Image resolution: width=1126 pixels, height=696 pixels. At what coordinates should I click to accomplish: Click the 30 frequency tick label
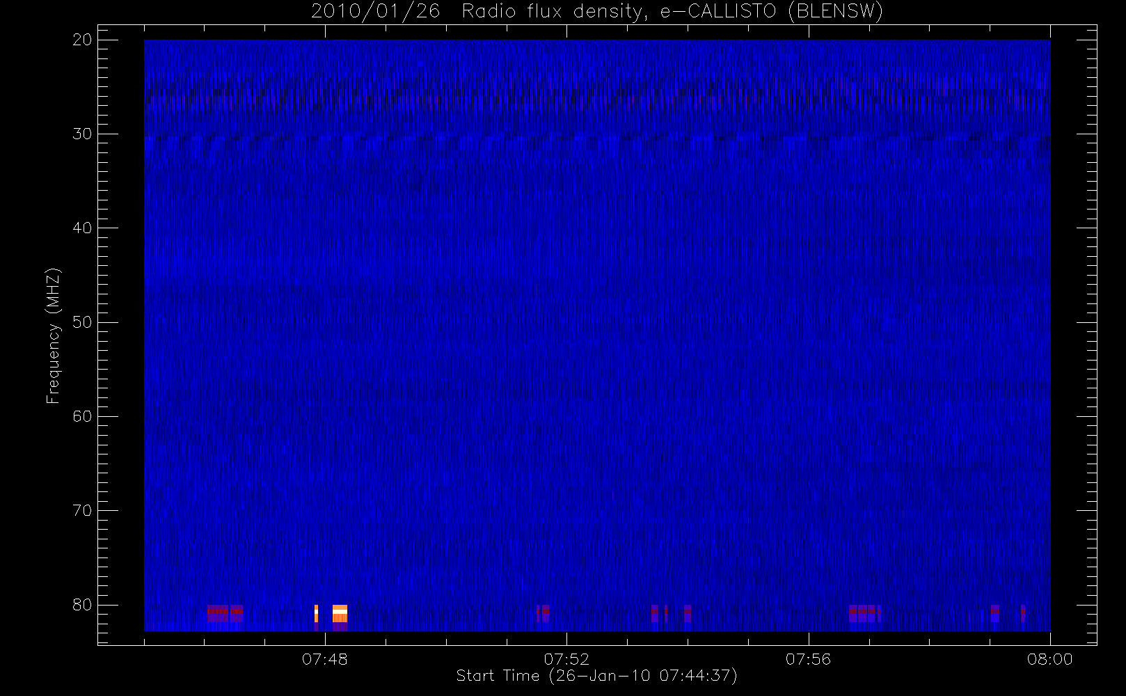[82, 134]
